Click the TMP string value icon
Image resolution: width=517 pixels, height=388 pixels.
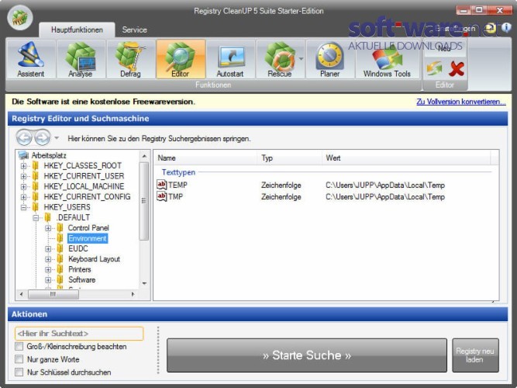(161, 196)
